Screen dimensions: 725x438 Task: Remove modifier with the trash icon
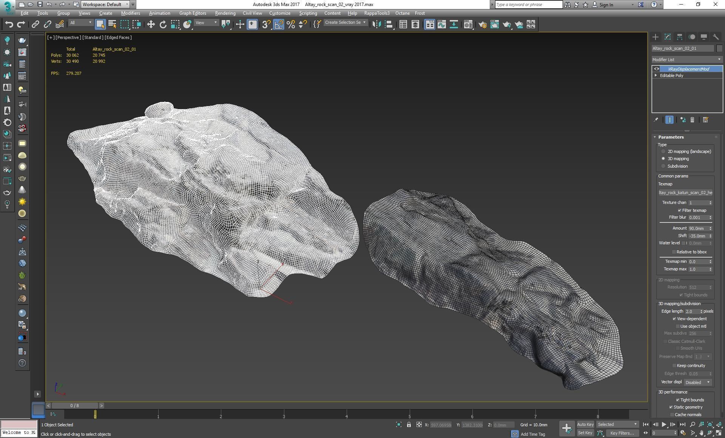[692, 120]
